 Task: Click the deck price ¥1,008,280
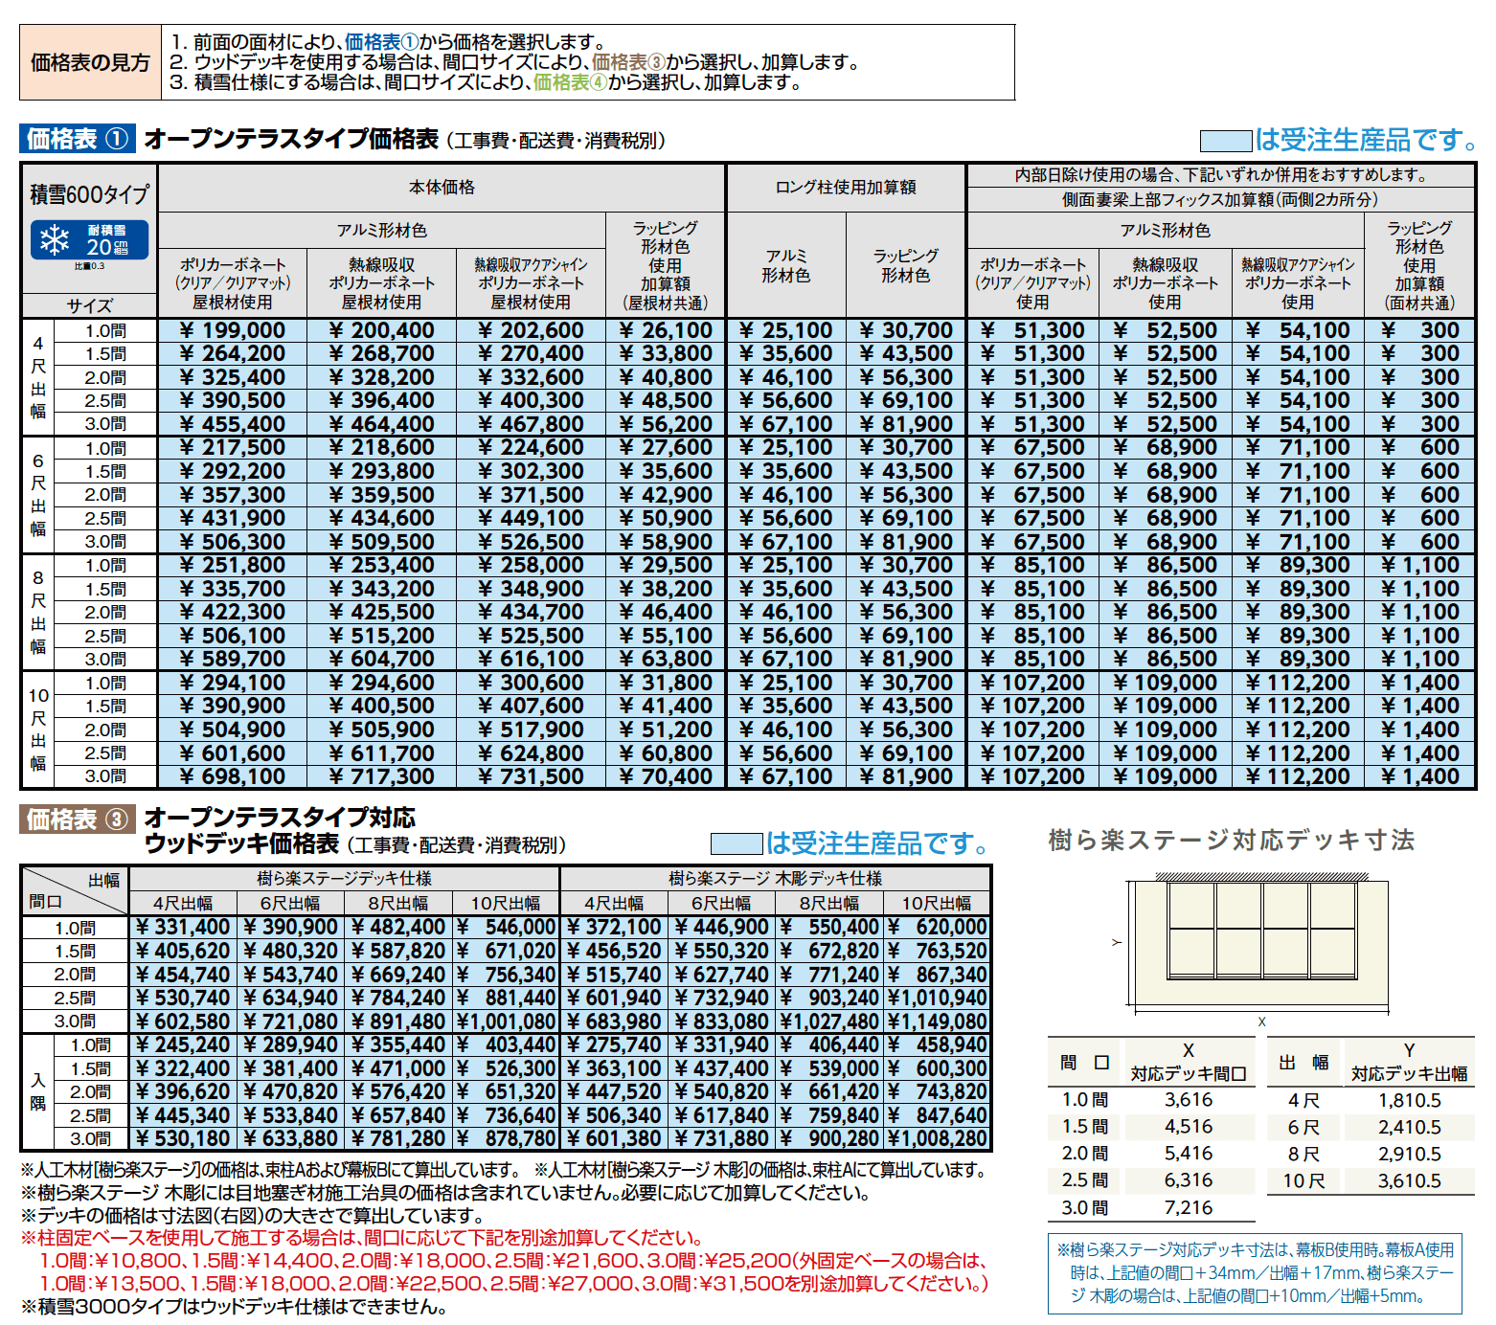click(937, 1138)
